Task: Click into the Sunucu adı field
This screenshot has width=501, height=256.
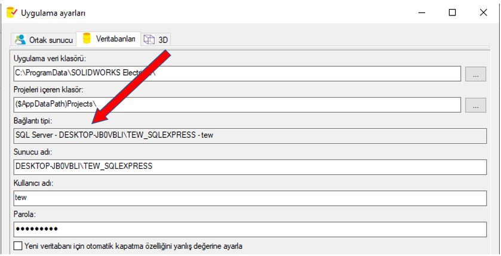Action: coord(250,166)
